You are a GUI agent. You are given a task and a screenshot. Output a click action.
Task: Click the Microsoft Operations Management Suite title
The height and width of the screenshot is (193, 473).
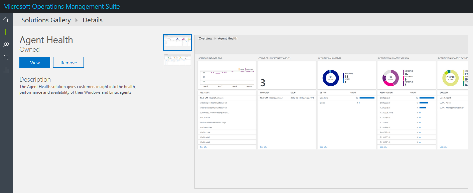click(x=61, y=6)
